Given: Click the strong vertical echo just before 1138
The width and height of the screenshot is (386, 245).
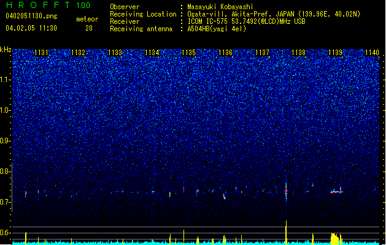Looking at the screenshot, I should click(x=286, y=191).
